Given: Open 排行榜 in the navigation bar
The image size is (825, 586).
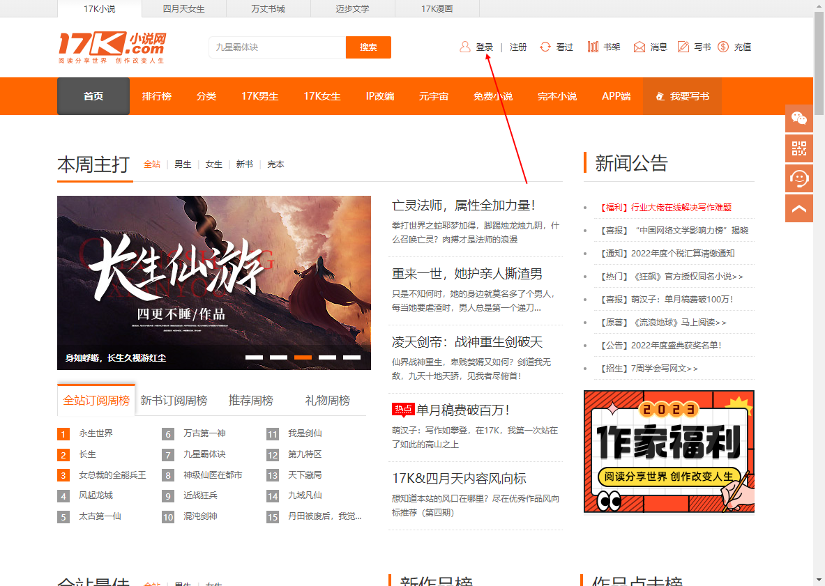Looking at the screenshot, I should pos(157,96).
